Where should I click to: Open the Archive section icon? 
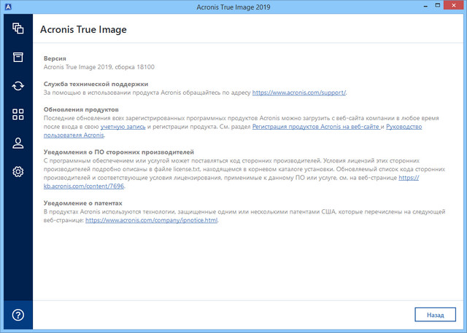pos(18,57)
